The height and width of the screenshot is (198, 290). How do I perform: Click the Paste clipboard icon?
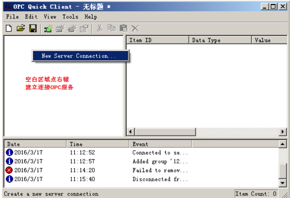pos(124,28)
